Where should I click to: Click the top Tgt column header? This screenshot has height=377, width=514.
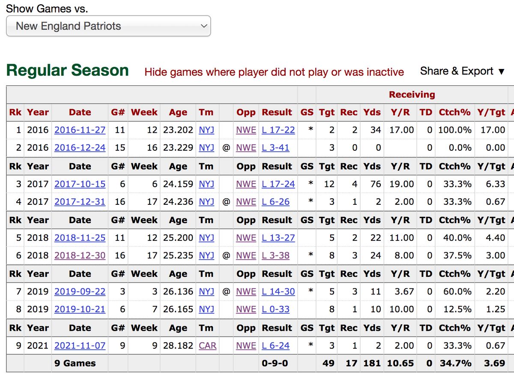pyautogui.click(x=327, y=112)
